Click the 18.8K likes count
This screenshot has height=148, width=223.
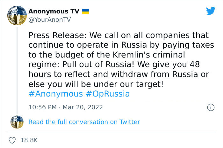[29, 140]
